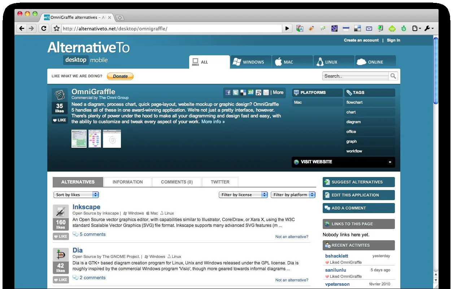Click More sharing options
The height and width of the screenshot is (289, 453).
coord(278,92)
